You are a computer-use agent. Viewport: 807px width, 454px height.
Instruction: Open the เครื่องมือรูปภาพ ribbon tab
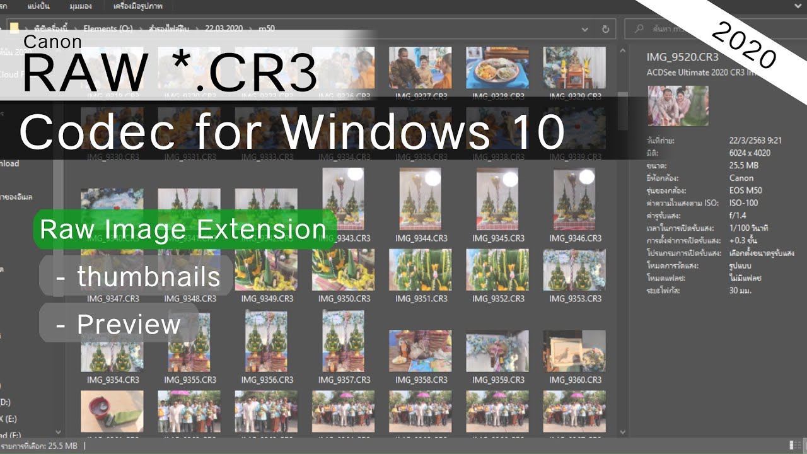(x=138, y=6)
